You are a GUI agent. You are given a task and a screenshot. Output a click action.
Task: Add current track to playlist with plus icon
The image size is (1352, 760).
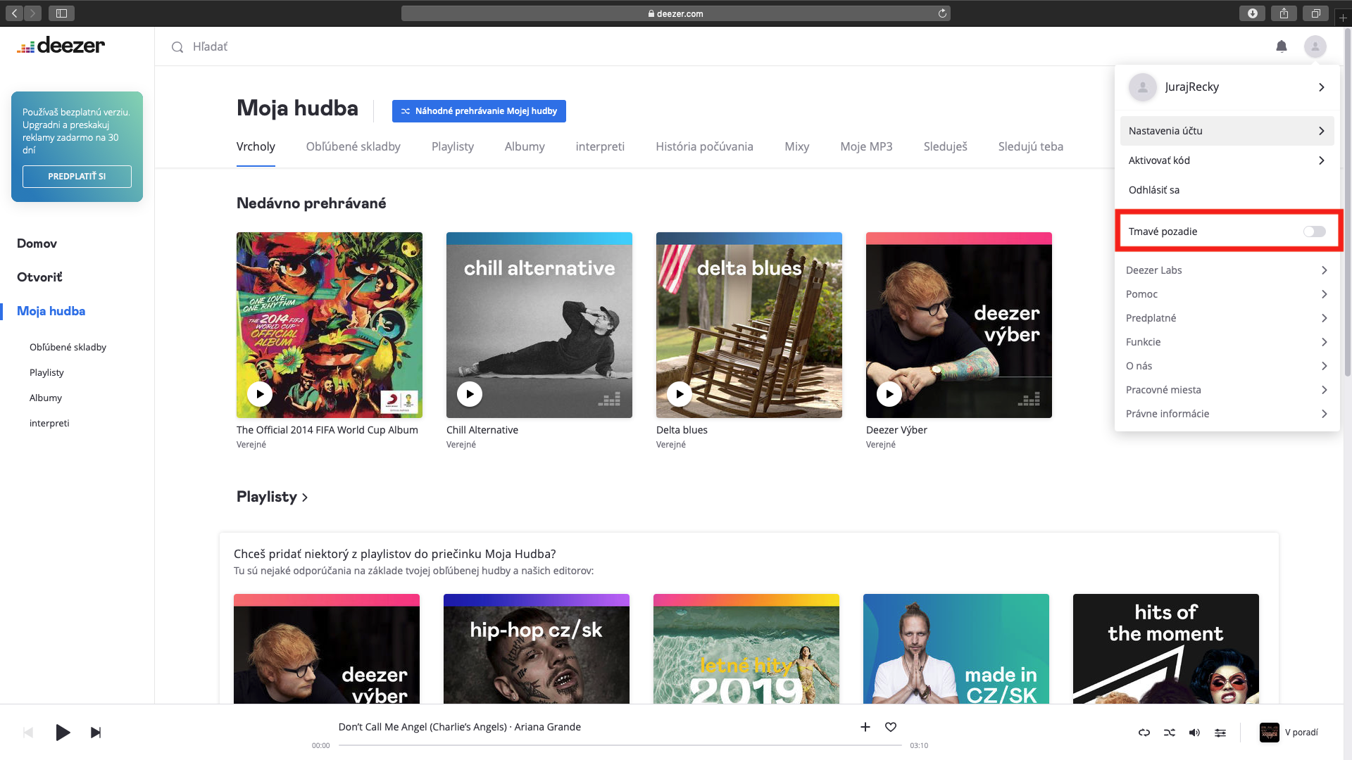[865, 727]
